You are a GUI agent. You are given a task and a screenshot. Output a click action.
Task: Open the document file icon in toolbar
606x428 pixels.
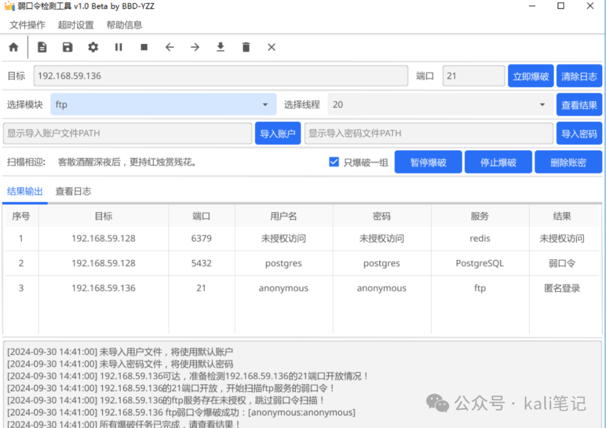[x=42, y=47]
